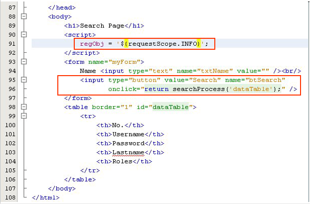
Task: Click the id "dataTable" value on line 98
Action: [170, 107]
